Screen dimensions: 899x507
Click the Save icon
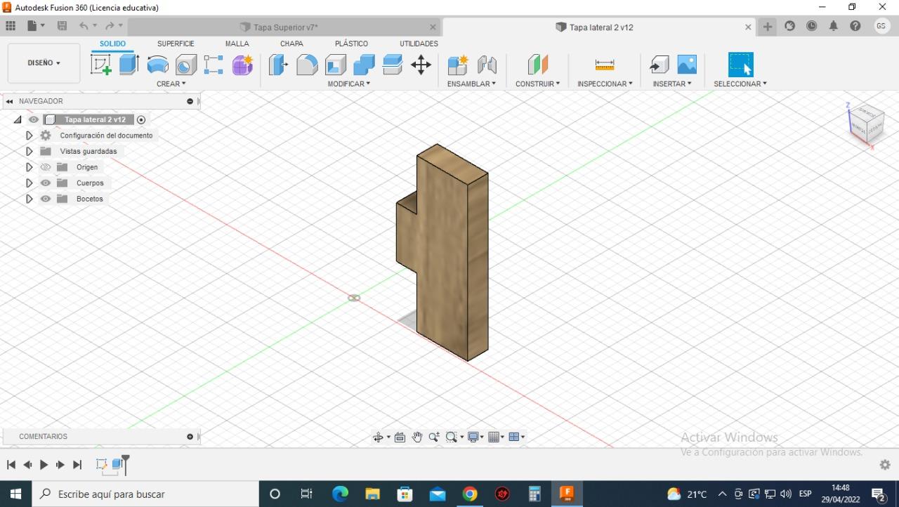coord(62,26)
